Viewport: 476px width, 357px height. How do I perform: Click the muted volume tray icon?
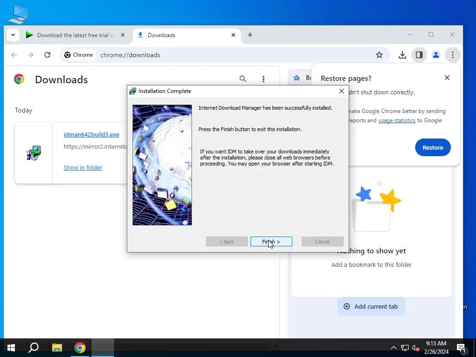click(416, 348)
